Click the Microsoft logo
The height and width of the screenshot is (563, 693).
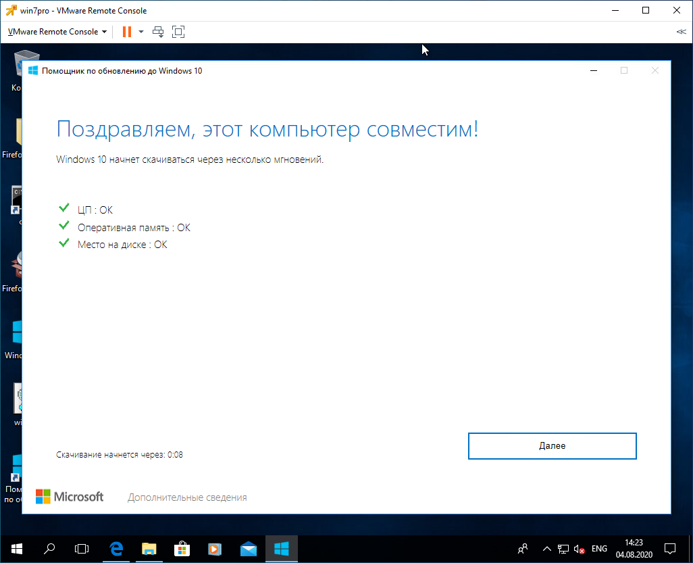pyautogui.click(x=70, y=497)
